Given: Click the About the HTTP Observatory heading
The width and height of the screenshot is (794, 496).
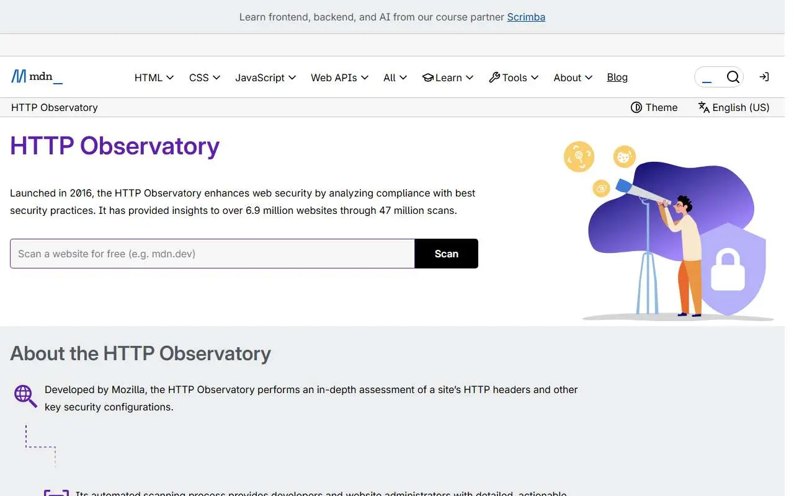Looking at the screenshot, I should point(141,353).
